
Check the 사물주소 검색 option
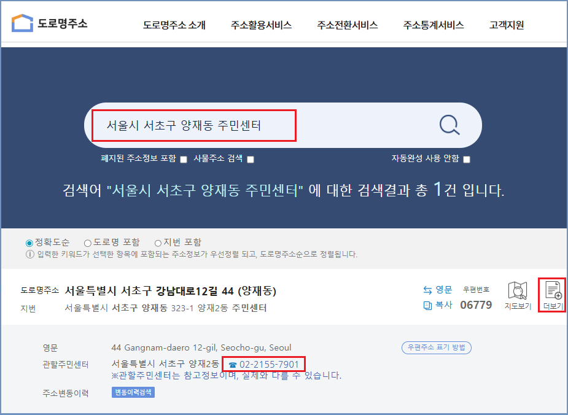(x=250, y=158)
